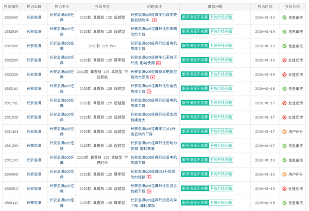
Task: Open the problem summary link for complaint 1581538
Action: click(x=153, y=117)
